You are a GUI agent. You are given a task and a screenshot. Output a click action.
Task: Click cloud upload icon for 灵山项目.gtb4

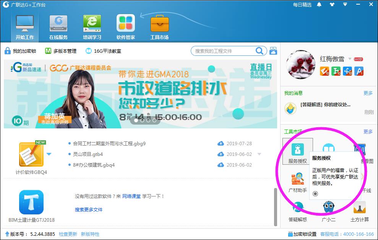point(221,154)
